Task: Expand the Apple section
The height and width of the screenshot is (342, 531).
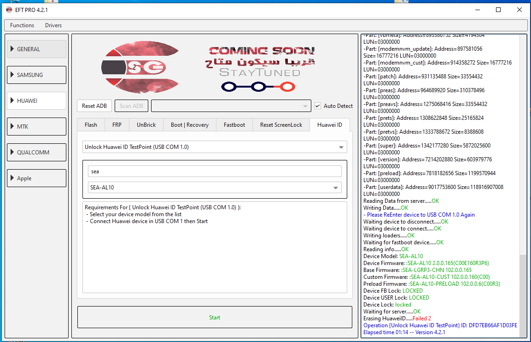Action: coord(36,178)
